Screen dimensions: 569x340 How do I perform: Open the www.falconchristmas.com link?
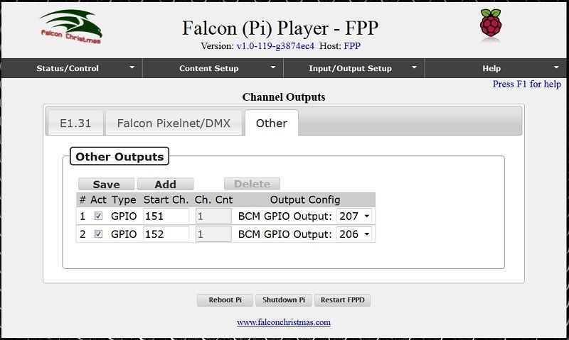(x=284, y=322)
